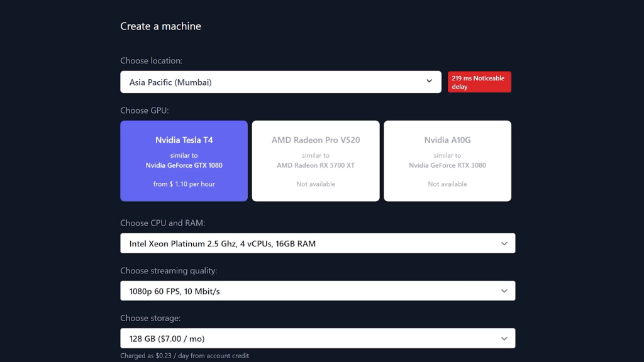Click the Choose streaming quality label
The width and height of the screenshot is (644, 362).
coord(169,270)
